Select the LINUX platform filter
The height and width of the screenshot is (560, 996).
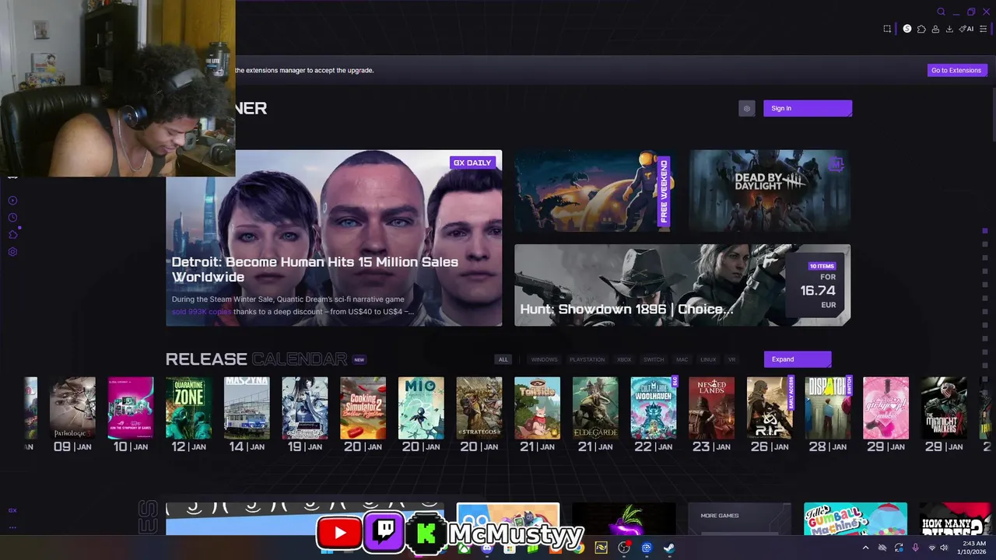(708, 359)
